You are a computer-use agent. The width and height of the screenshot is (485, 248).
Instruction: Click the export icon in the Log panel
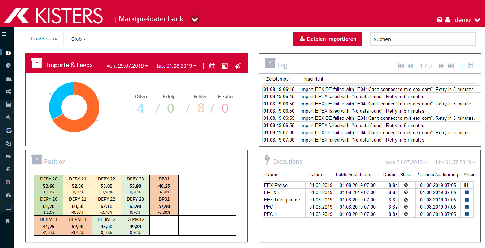pos(471,66)
